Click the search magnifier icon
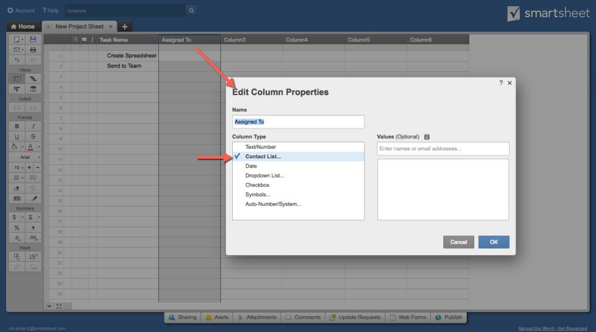Viewport: 596px width, 332px height. coord(192,11)
